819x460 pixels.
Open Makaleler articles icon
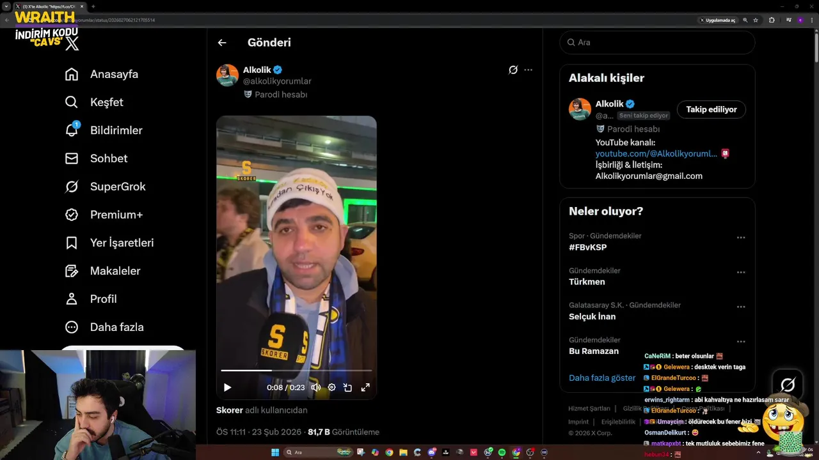point(72,271)
